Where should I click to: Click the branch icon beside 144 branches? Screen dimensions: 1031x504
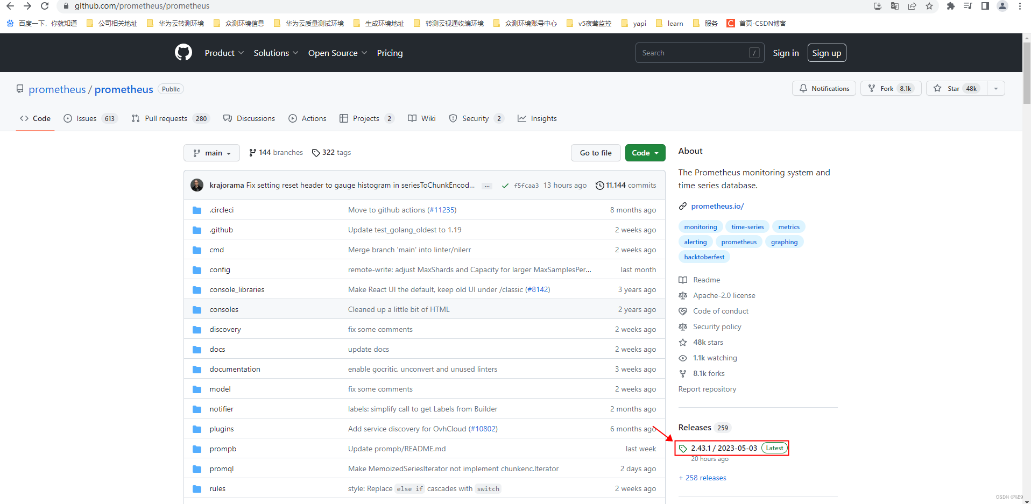click(x=252, y=153)
